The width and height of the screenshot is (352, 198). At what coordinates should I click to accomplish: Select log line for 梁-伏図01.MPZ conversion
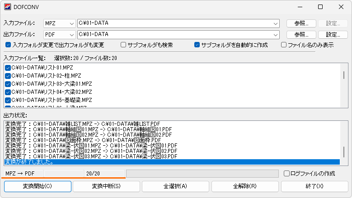point(172,146)
